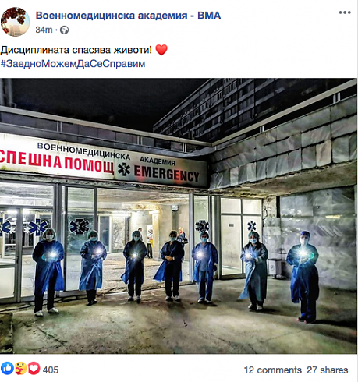
Task: Click the rightmost medic holding a light
Action: [x=303, y=277]
